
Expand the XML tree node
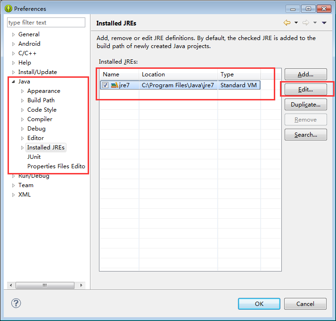[x=13, y=195]
